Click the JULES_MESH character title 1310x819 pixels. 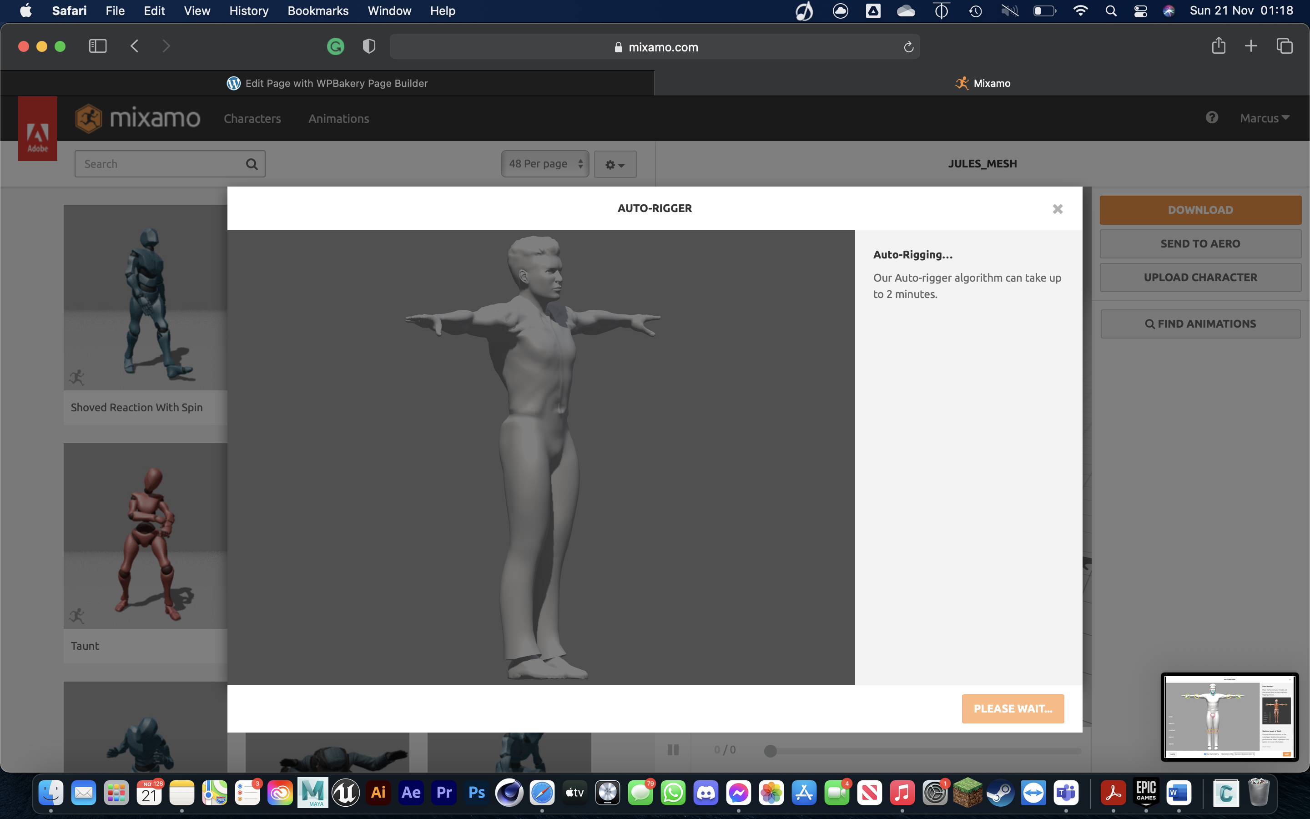pyautogui.click(x=982, y=164)
